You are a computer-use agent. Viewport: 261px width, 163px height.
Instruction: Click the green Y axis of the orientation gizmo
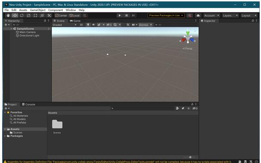pos(188,33)
